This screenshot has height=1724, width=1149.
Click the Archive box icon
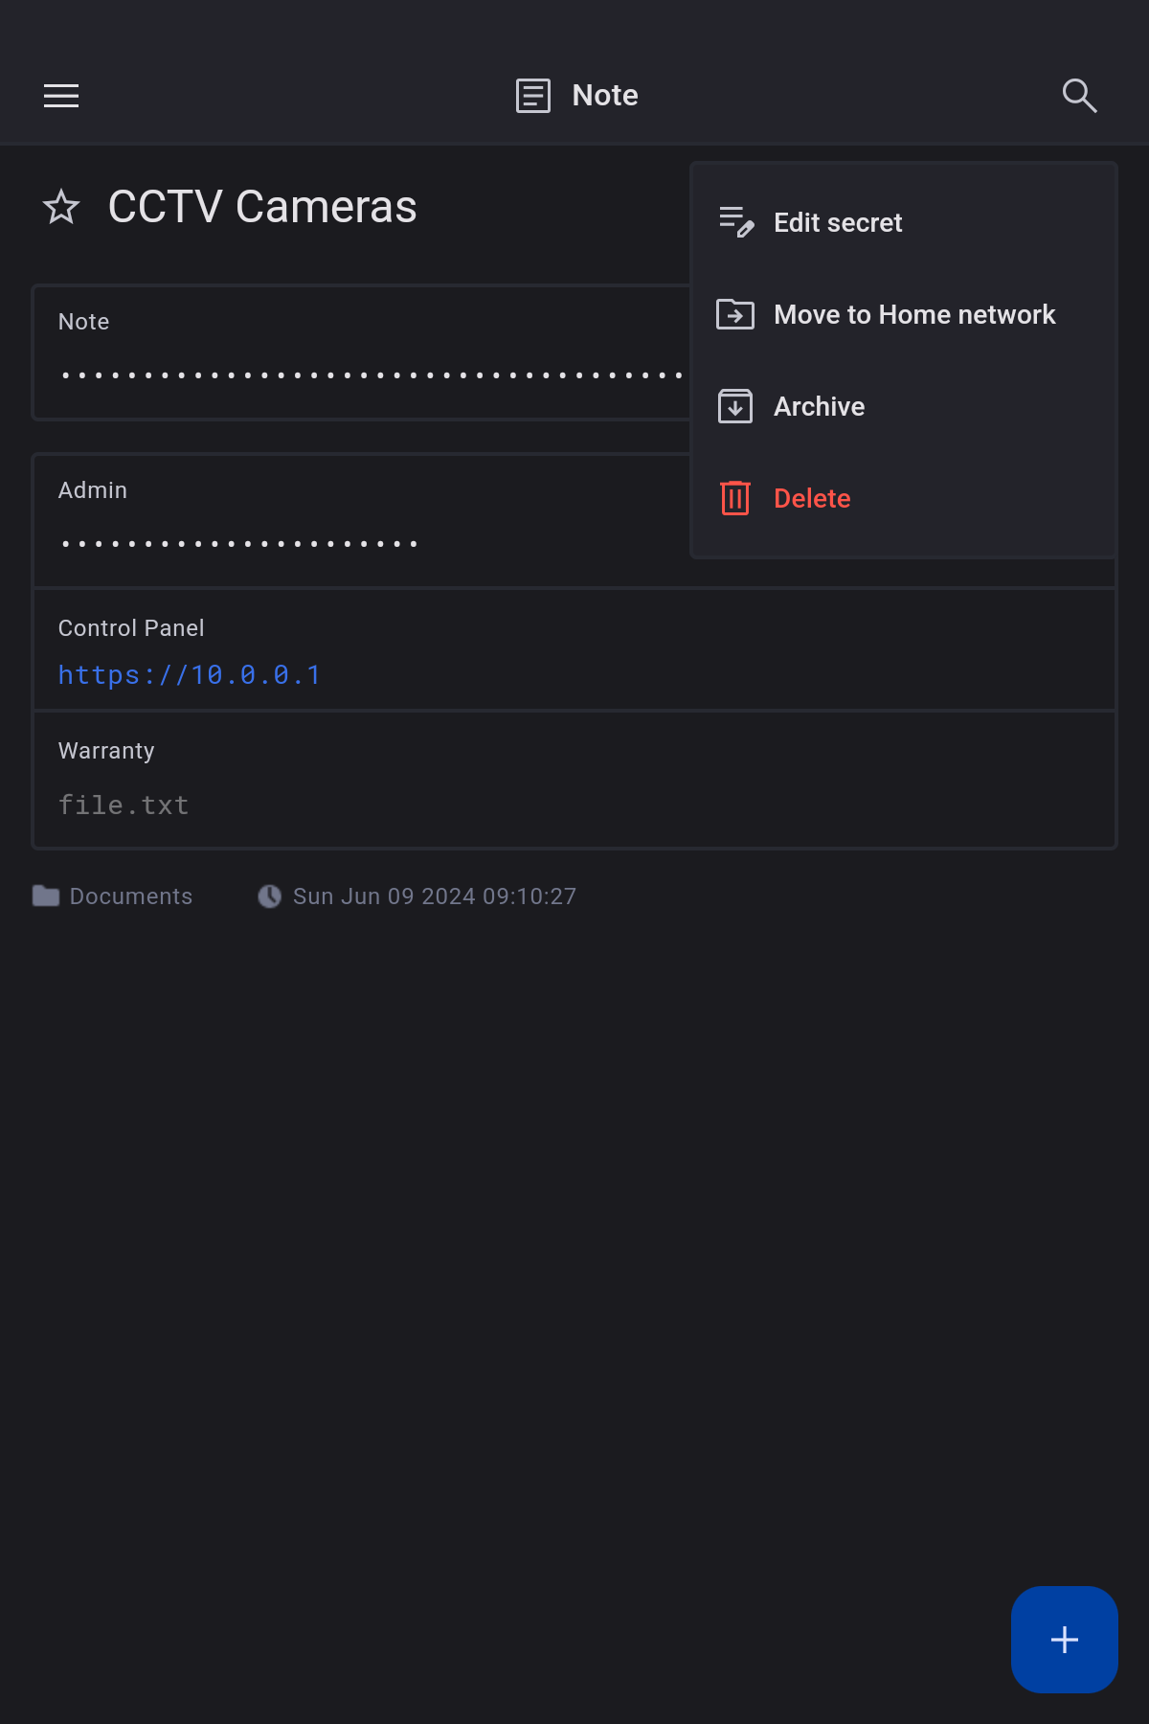click(735, 406)
